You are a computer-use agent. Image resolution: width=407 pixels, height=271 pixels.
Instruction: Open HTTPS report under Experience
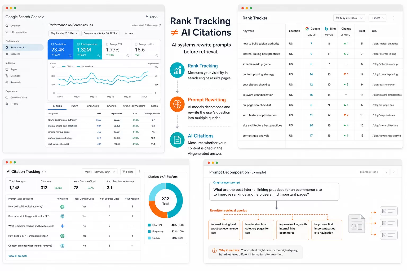pyautogui.click(x=14, y=104)
